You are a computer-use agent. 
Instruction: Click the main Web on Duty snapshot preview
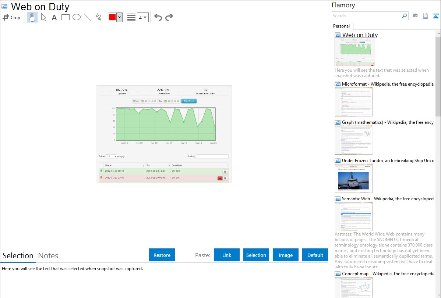coord(164,134)
